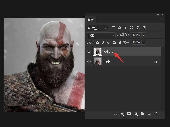Viewport: 170px width, 127px height.
Task: Expand the 不透明度 opacity slider arrow
Action: pos(143,35)
